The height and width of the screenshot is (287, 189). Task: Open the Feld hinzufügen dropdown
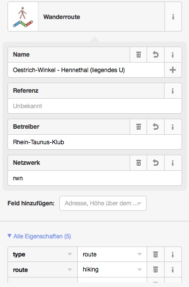point(103,203)
